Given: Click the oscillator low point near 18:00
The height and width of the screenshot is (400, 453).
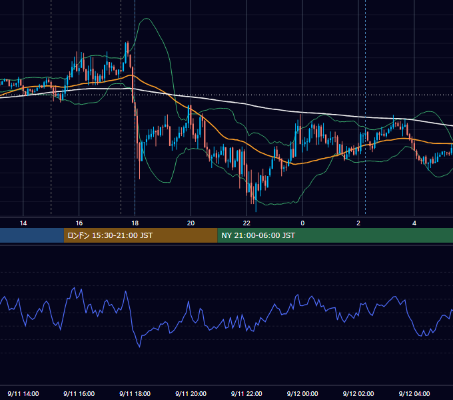Looking at the screenshot, I should (139, 346).
